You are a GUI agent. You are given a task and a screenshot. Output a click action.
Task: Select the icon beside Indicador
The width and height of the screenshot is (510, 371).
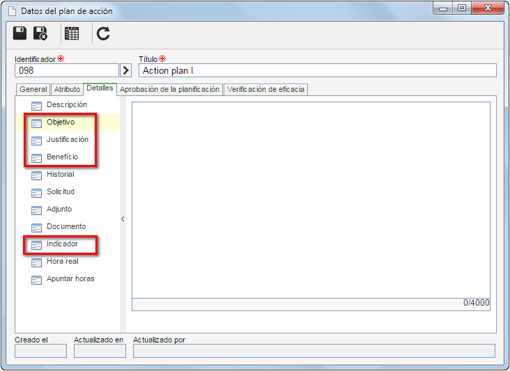(x=36, y=245)
